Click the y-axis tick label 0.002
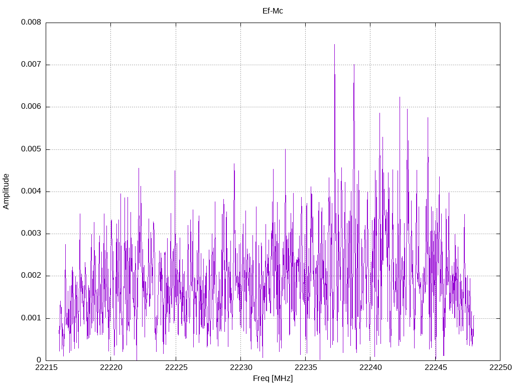This screenshot has height=385, width=514. [31, 276]
